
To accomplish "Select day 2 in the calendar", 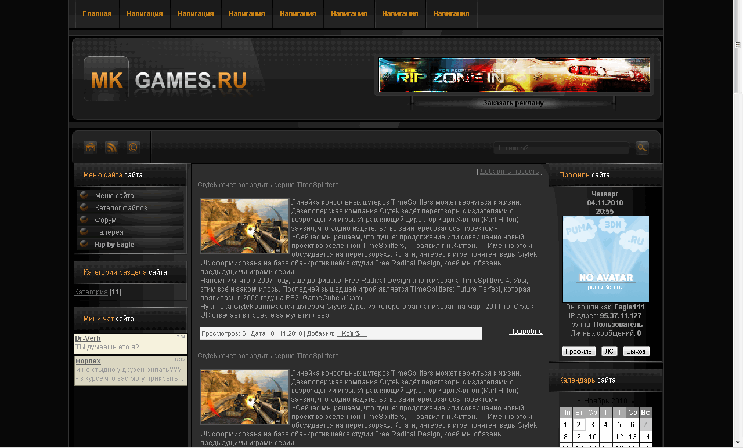I will [579, 425].
